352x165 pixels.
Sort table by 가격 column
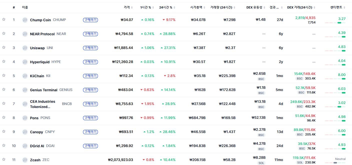(128, 7)
